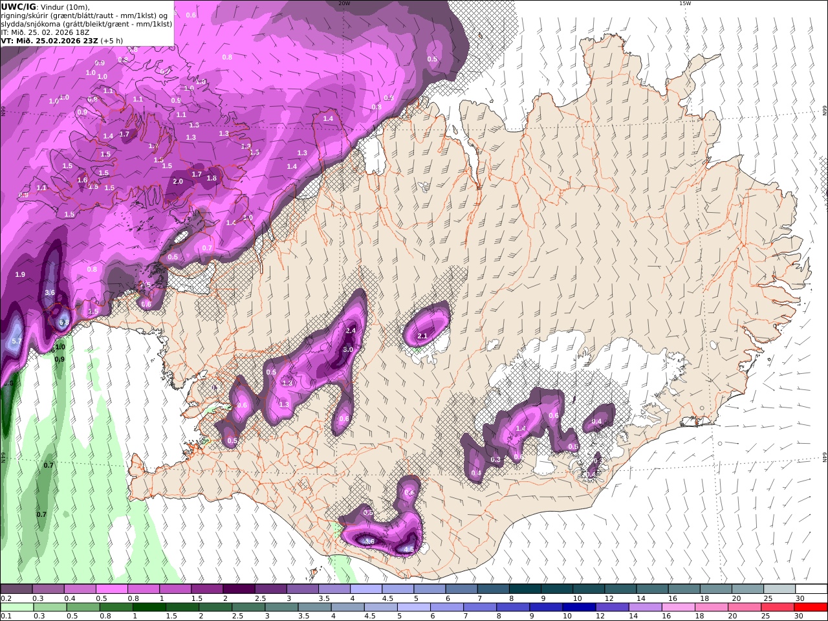The width and height of the screenshot is (828, 621).
Task: Click the deep blue 10–12 swatch on rain scale
Action: [579, 607]
